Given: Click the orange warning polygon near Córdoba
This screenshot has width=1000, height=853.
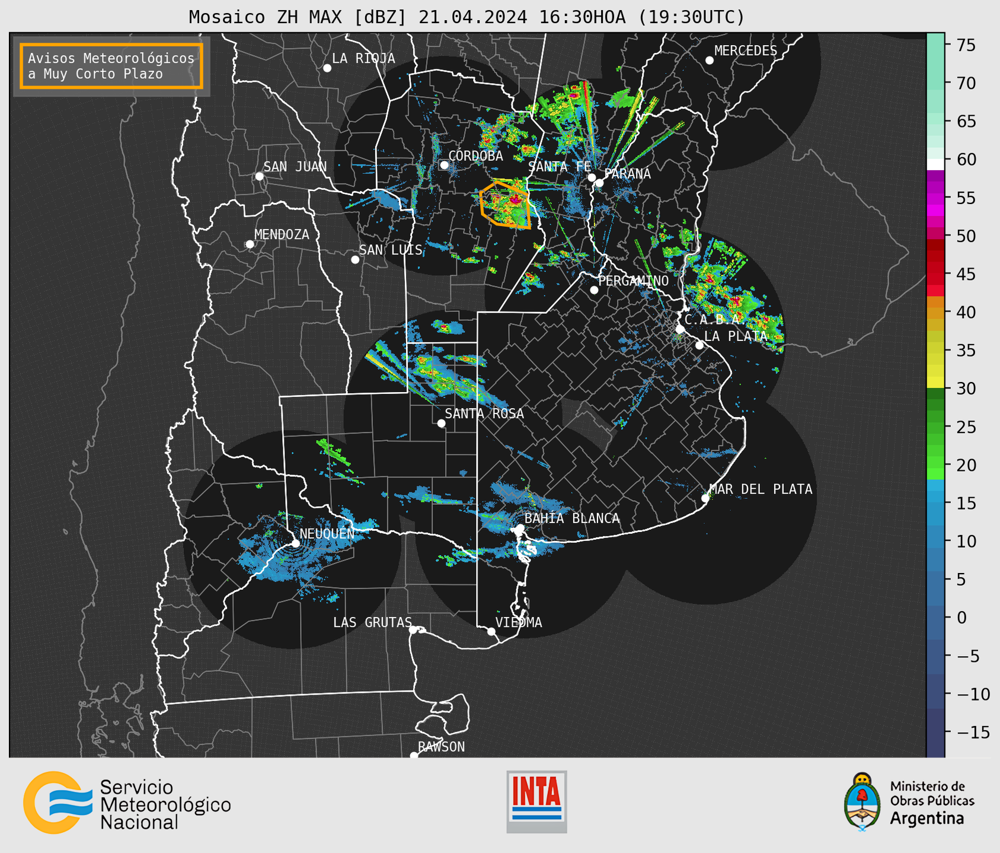Looking at the screenshot, I should 505,205.
